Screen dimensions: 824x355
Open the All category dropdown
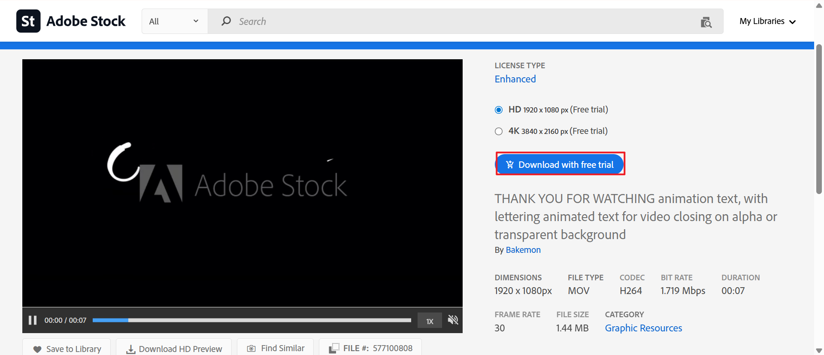point(174,21)
